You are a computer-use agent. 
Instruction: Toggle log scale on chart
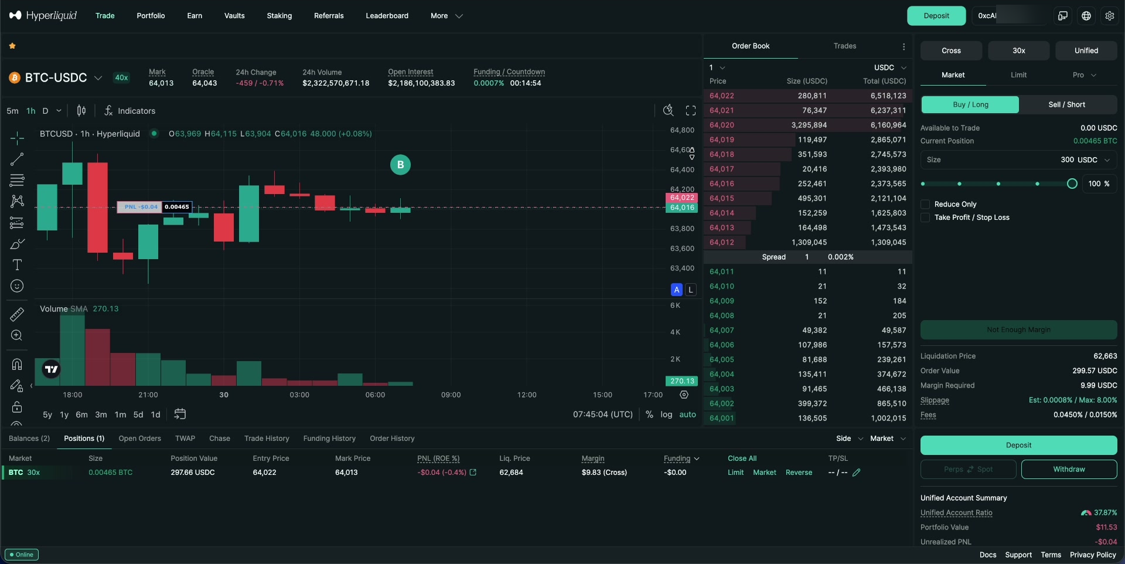click(x=666, y=414)
